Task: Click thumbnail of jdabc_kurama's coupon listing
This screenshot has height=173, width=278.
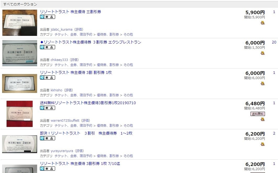Action: coord(20,23)
